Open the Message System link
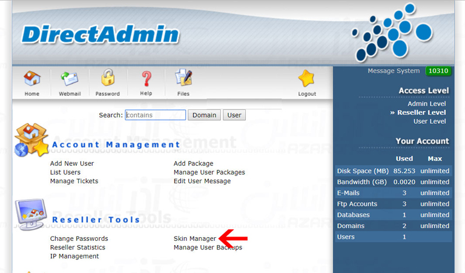This screenshot has width=465, height=273. tap(394, 71)
